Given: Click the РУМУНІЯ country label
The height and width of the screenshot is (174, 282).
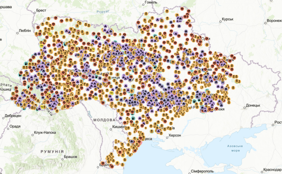Looking at the screenshot, I should click(52, 152).
